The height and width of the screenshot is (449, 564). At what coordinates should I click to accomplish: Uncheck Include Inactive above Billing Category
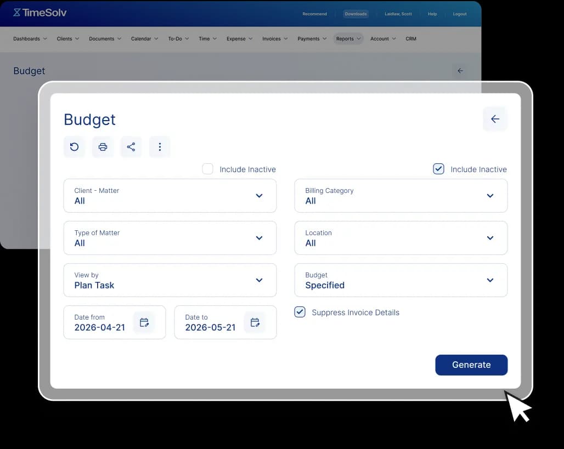[x=438, y=169]
